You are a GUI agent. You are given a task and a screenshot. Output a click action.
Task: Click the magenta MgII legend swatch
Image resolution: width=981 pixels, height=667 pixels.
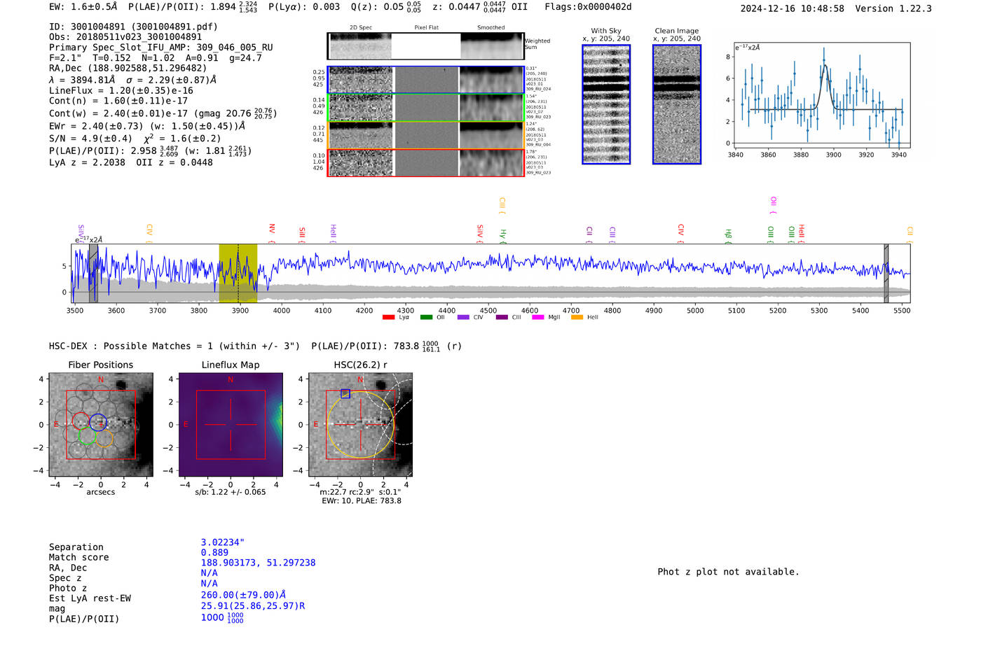(538, 318)
